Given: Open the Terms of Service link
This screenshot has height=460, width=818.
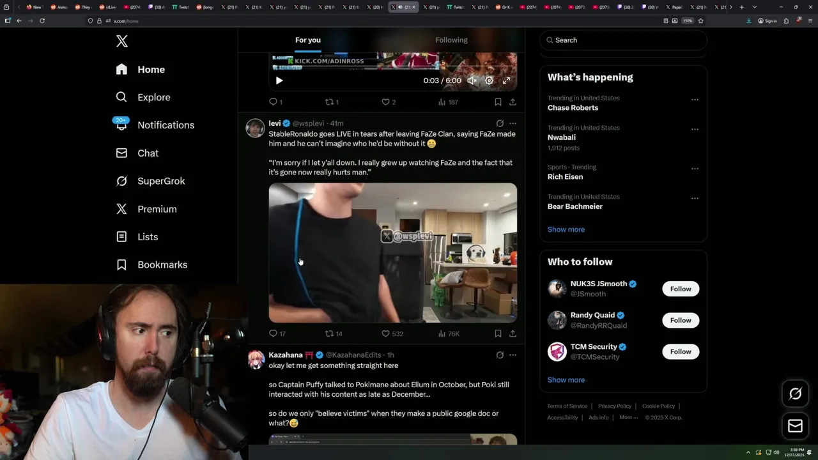Looking at the screenshot, I should coord(567,406).
